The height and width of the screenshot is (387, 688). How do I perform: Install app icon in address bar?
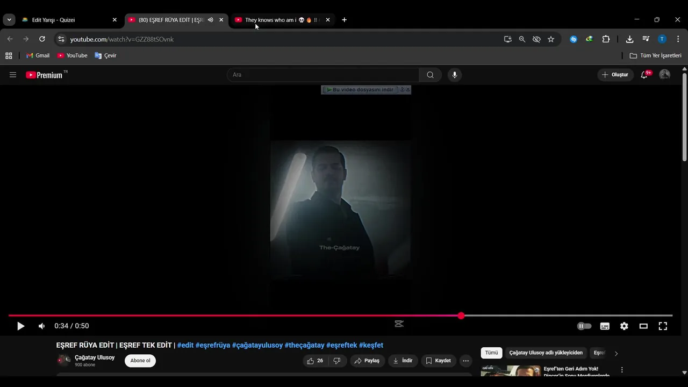click(x=507, y=39)
